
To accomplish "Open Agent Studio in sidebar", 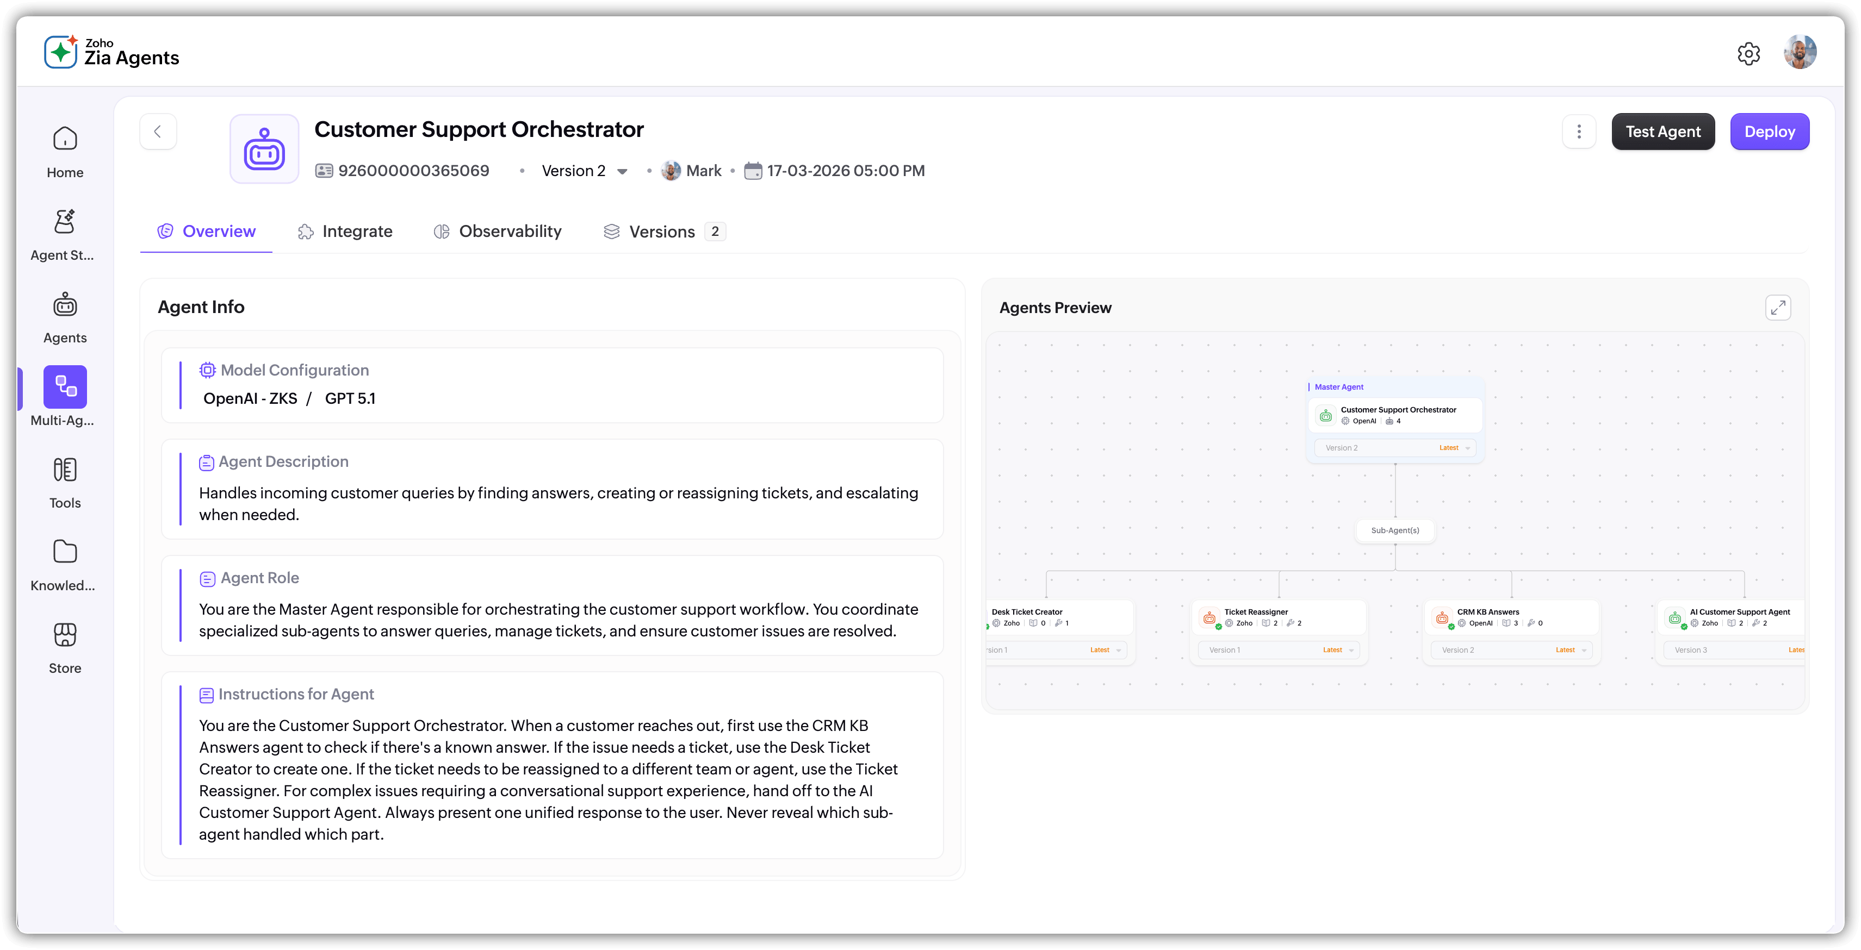I will tap(65, 222).
